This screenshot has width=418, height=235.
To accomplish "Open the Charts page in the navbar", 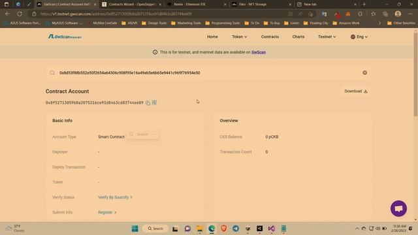I will pos(298,37).
